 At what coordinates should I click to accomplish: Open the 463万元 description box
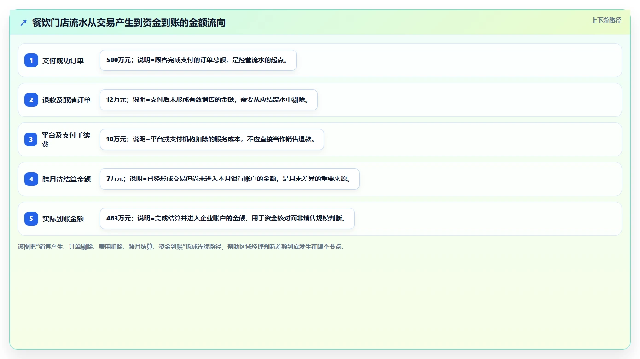(227, 219)
